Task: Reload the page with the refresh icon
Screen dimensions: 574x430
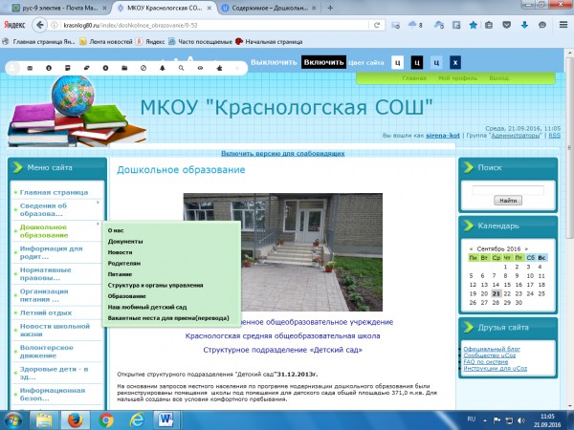Action: 376,25
